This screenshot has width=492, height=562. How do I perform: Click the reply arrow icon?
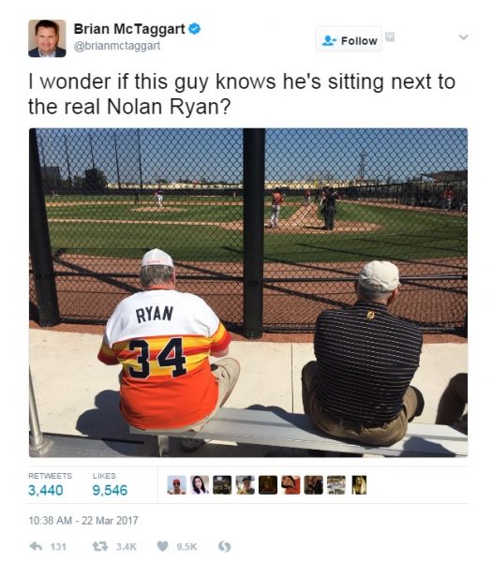[x=36, y=546]
